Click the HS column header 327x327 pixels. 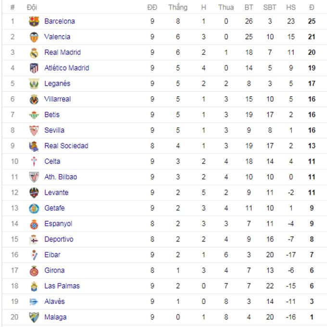pyautogui.click(x=291, y=7)
